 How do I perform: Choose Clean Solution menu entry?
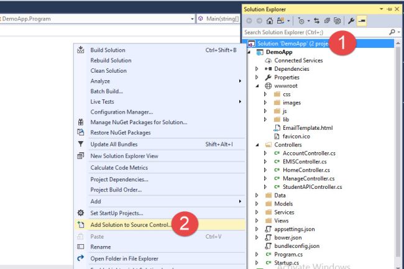coord(160,71)
